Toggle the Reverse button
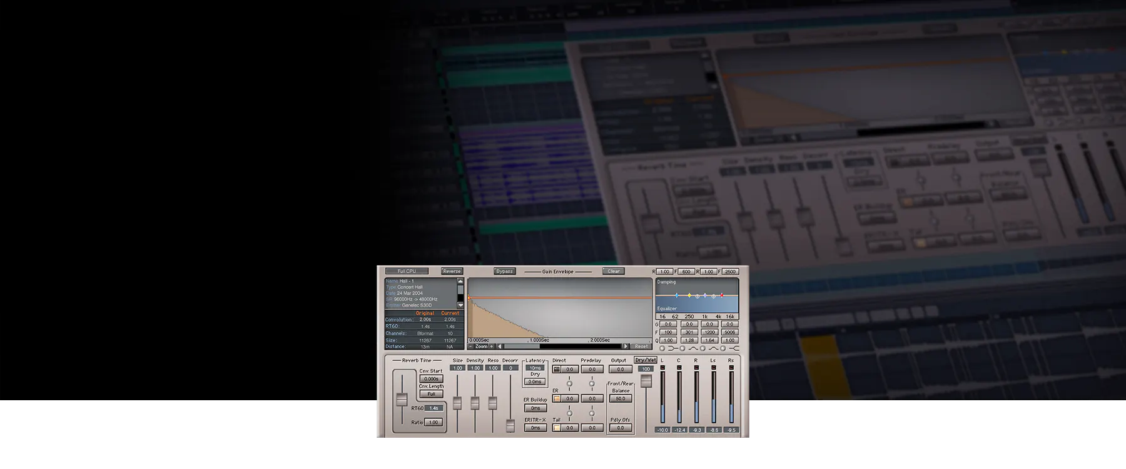The width and height of the screenshot is (1126, 469). click(x=452, y=271)
